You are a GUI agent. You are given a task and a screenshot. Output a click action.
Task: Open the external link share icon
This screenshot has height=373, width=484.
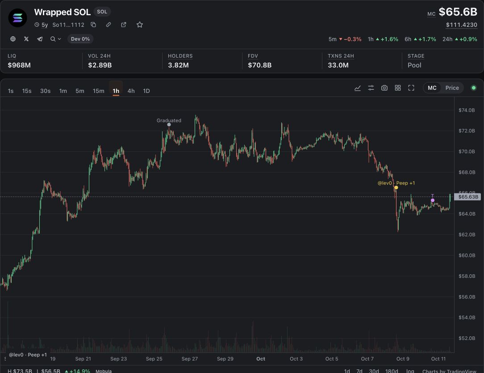(124, 25)
